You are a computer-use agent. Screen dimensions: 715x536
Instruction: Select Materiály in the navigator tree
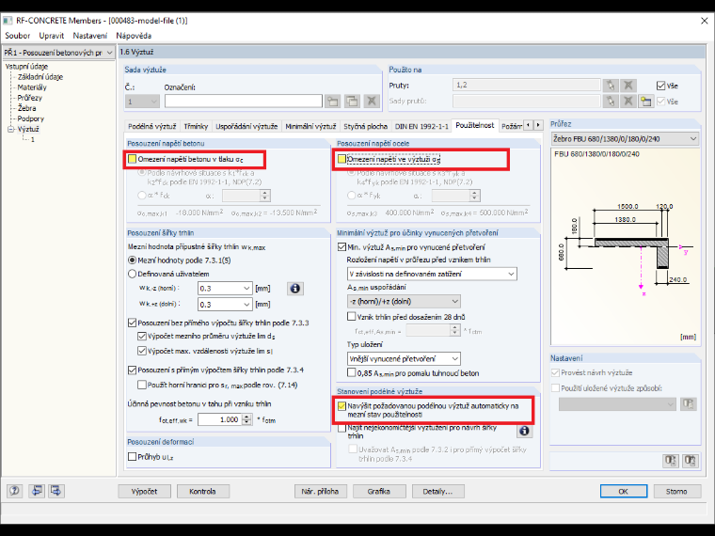coord(32,87)
